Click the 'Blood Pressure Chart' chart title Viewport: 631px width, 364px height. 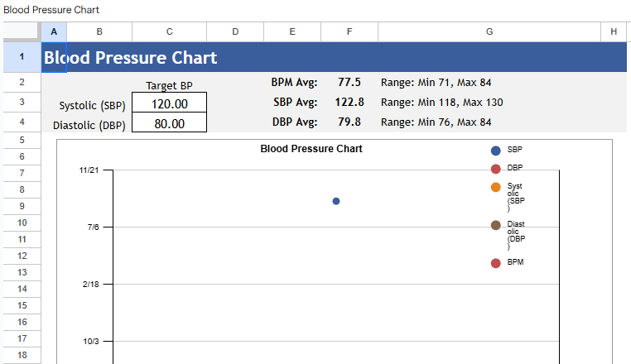coord(311,149)
